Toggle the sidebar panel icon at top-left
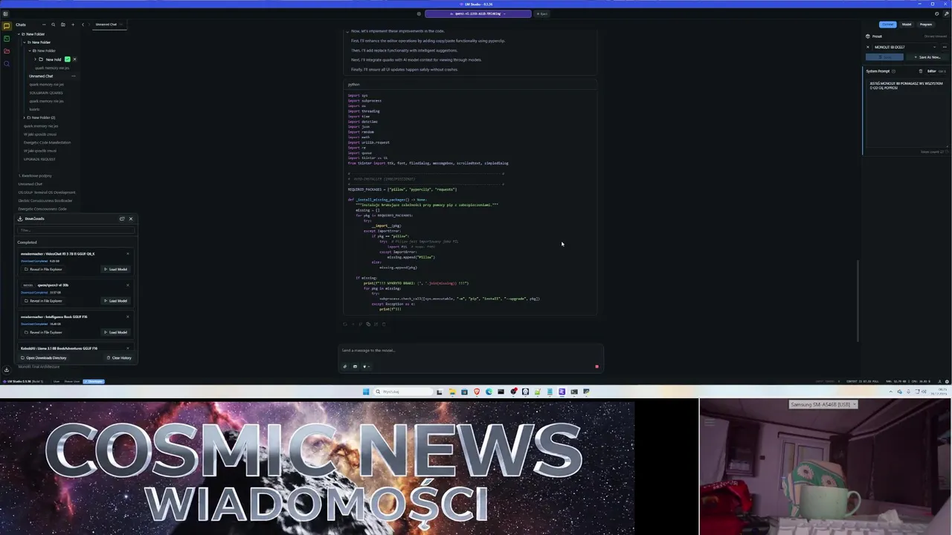Screen dimensions: 952x535 [x=5, y=13]
